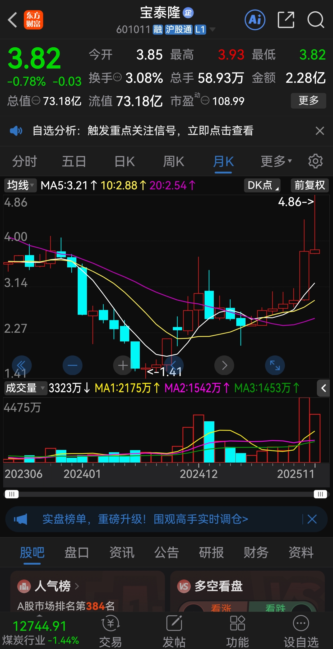Move chart right with arrow button
Image resolution: width=333 pixels, height=649 pixels.
pos(224,365)
